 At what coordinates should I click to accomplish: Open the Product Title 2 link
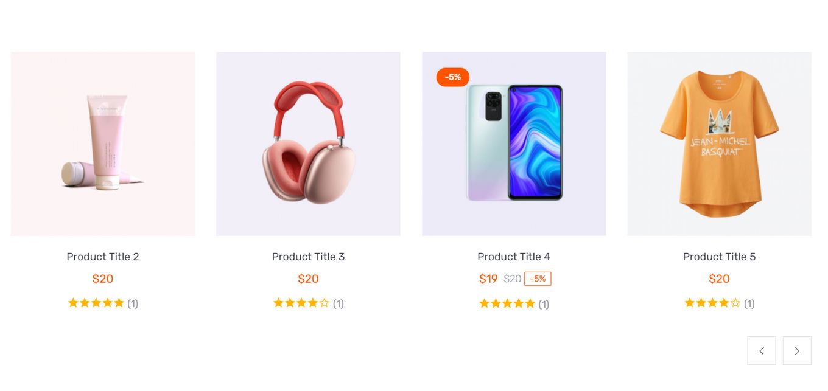[x=103, y=257]
